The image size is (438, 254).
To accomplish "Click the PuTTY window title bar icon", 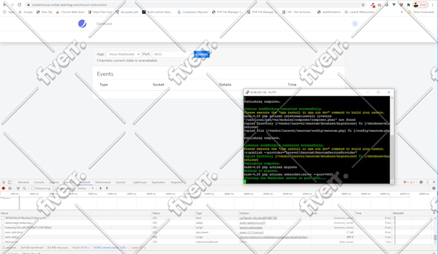I will pyautogui.click(x=247, y=93).
